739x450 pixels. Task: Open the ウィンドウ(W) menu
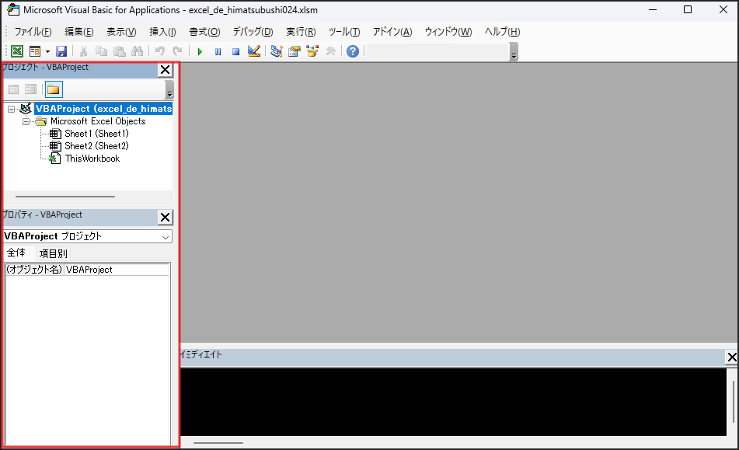[x=448, y=32]
